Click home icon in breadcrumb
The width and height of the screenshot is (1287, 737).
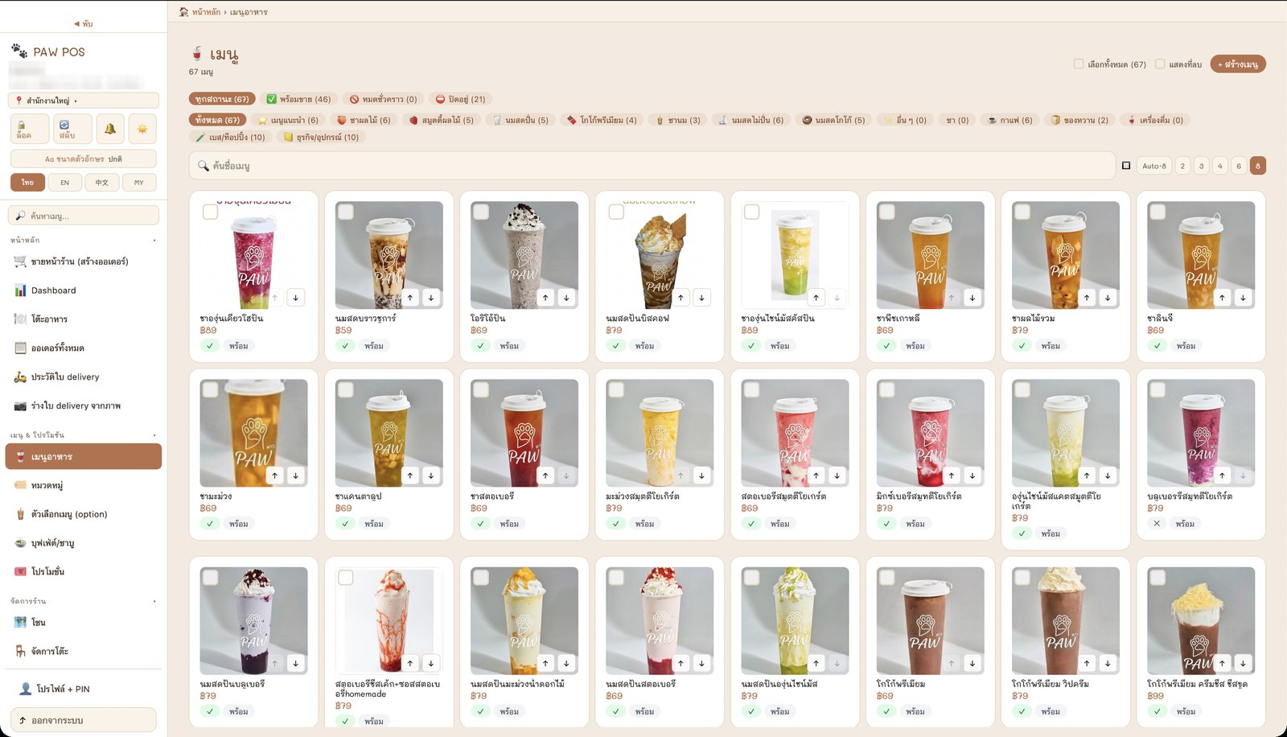pyautogui.click(x=183, y=12)
